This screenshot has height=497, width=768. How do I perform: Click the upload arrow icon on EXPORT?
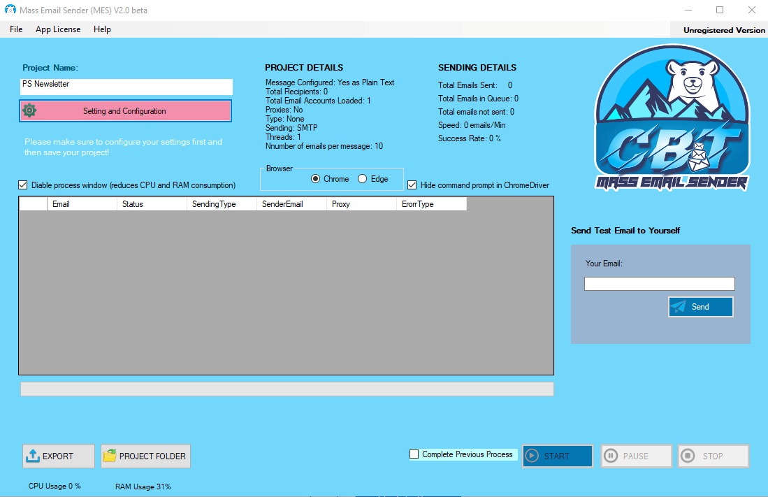[x=32, y=456]
